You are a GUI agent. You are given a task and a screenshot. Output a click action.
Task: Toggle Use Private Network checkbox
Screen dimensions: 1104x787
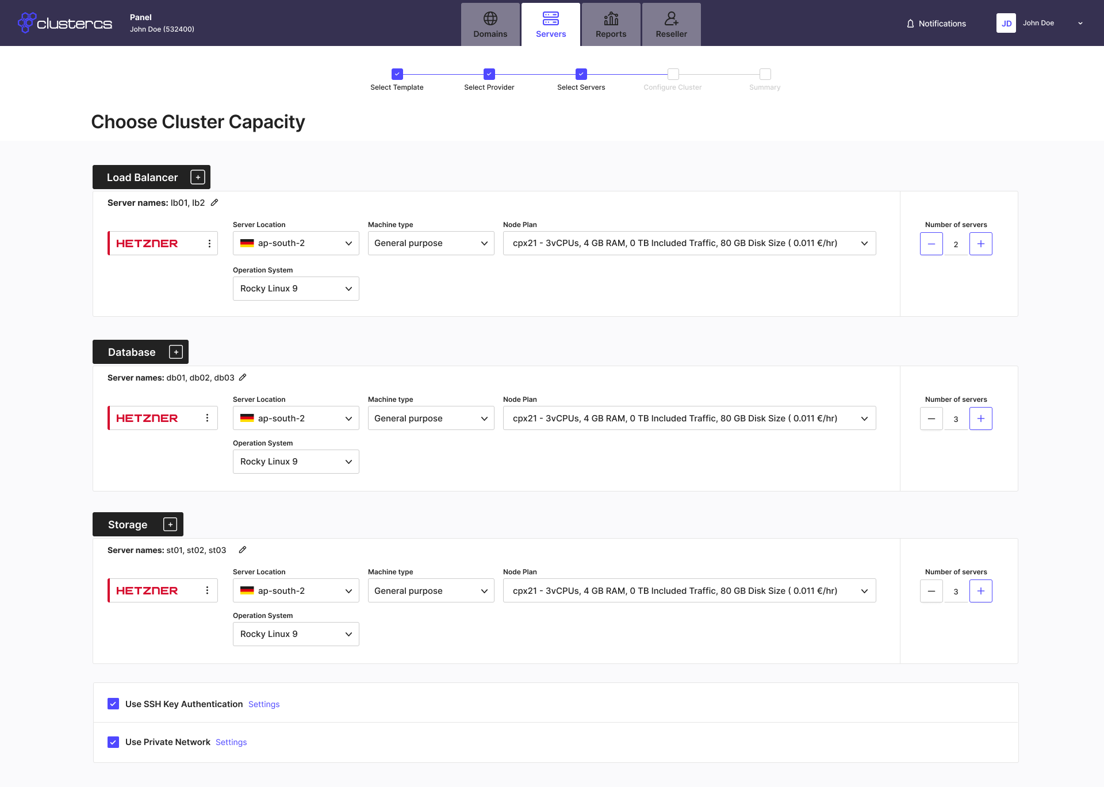(x=113, y=742)
